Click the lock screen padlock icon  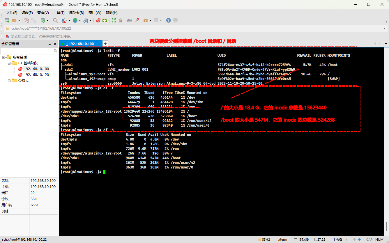pyautogui.click(x=120, y=20)
